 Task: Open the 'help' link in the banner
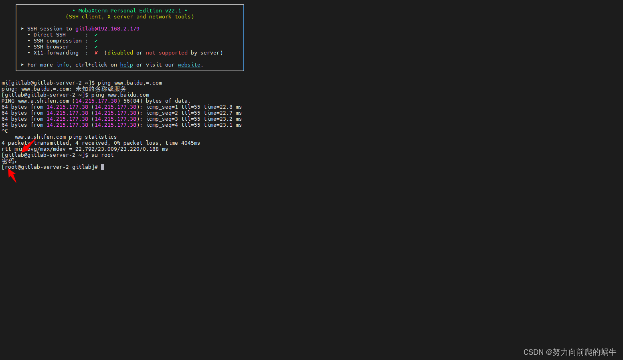point(126,65)
